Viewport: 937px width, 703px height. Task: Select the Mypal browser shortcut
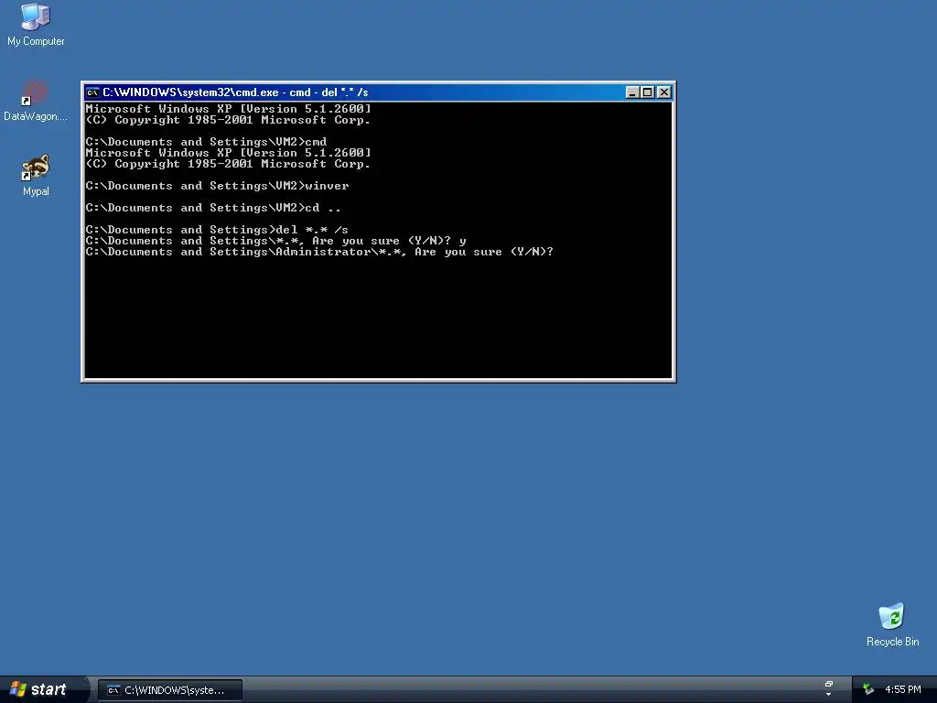point(36,175)
